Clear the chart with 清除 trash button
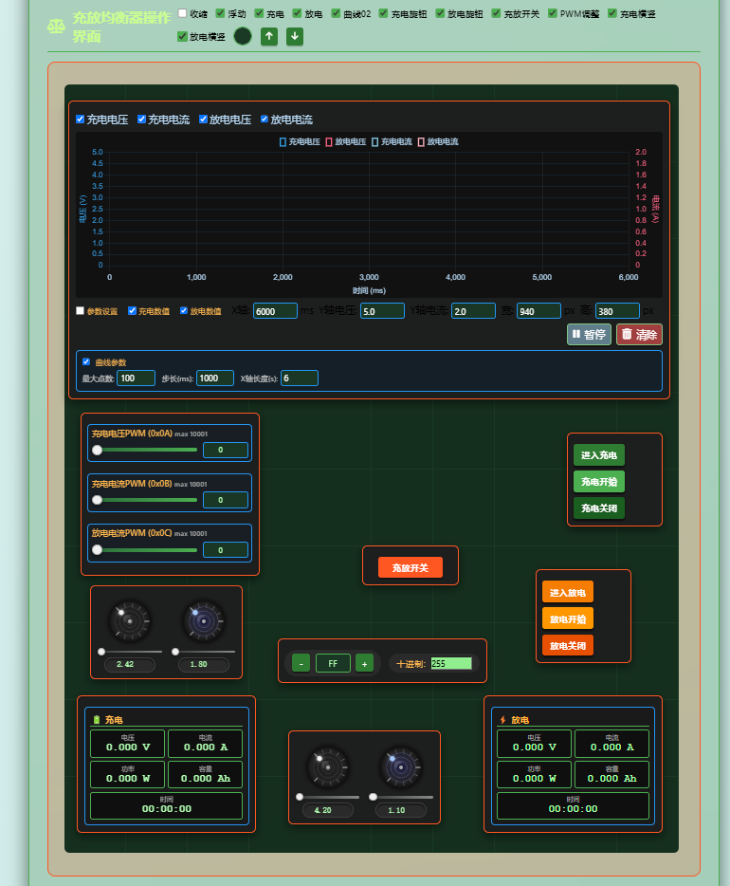The width and height of the screenshot is (730, 886). point(639,335)
